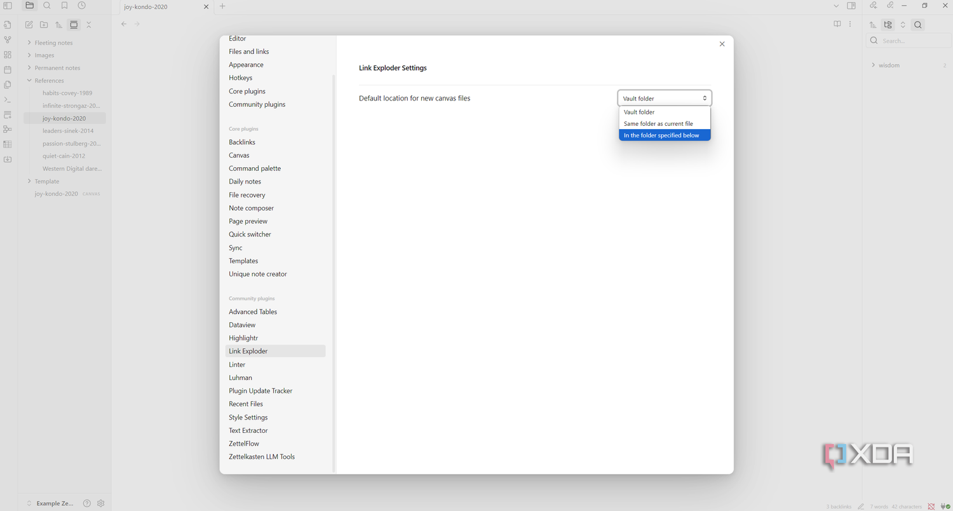This screenshot has height=511, width=953.
Task: Switch vault via Example Ze... button
Action: pos(50,503)
